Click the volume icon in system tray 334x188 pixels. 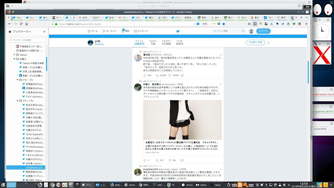284,185
